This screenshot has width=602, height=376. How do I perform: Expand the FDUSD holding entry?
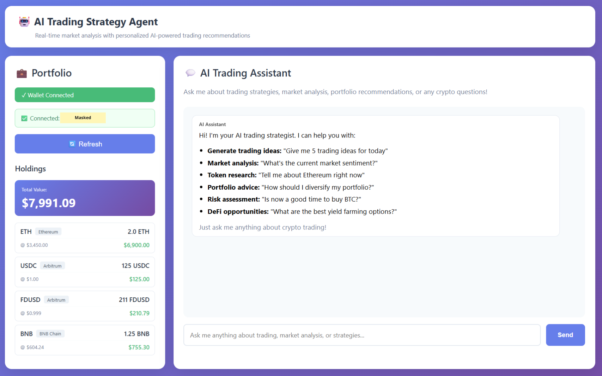point(85,306)
